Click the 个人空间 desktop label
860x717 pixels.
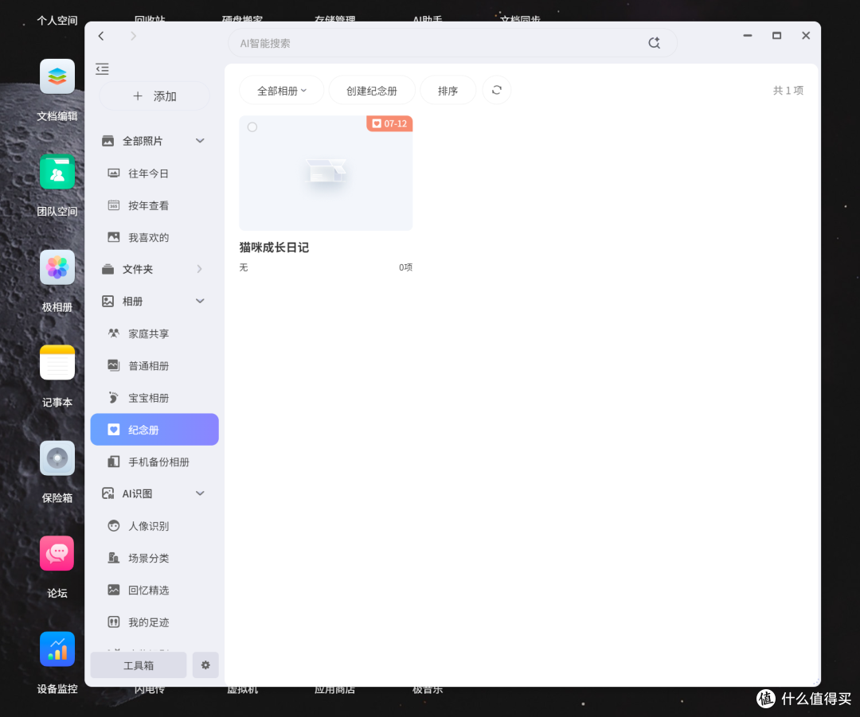57,20
